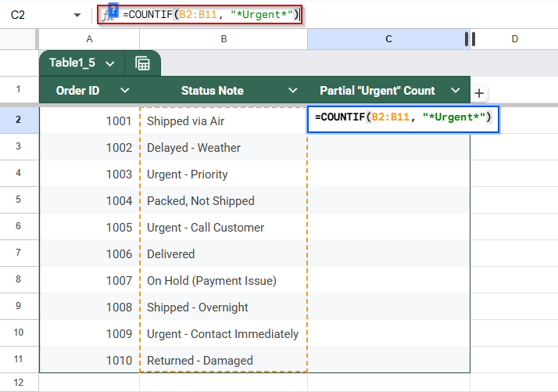Open the Name Box dropdown arrow
Screen dimensions: 558x392
point(77,15)
